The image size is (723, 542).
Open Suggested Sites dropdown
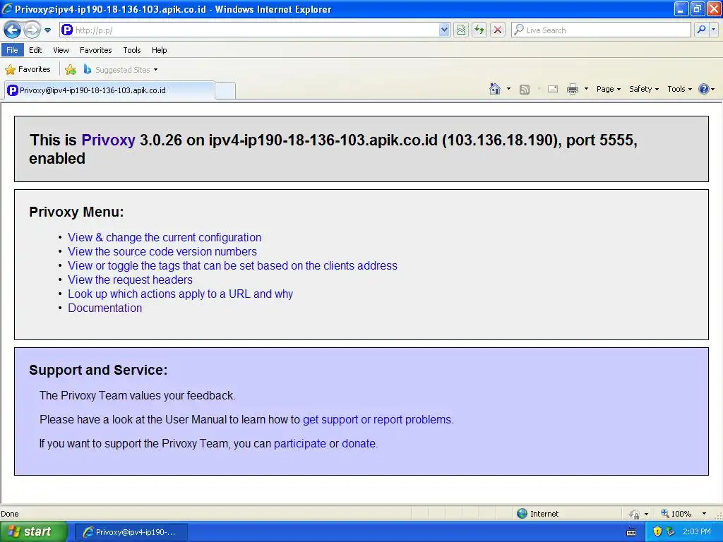pos(121,70)
